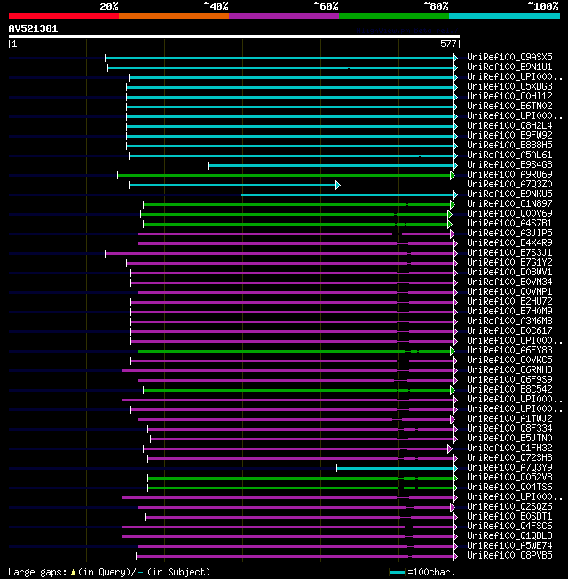Open the UniRef100_B9N1U1 hit label
The width and height of the screenshot is (568, 579).
[x=509, y=67]
